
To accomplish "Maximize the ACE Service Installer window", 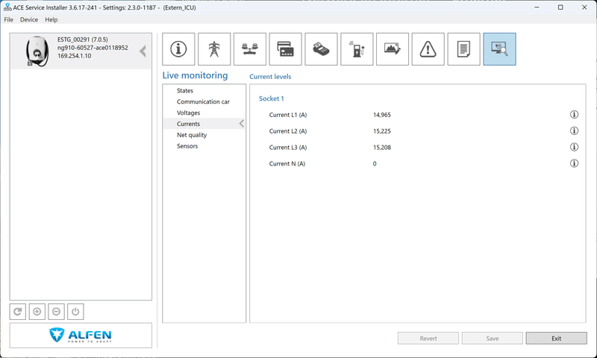I will (560, 7).
